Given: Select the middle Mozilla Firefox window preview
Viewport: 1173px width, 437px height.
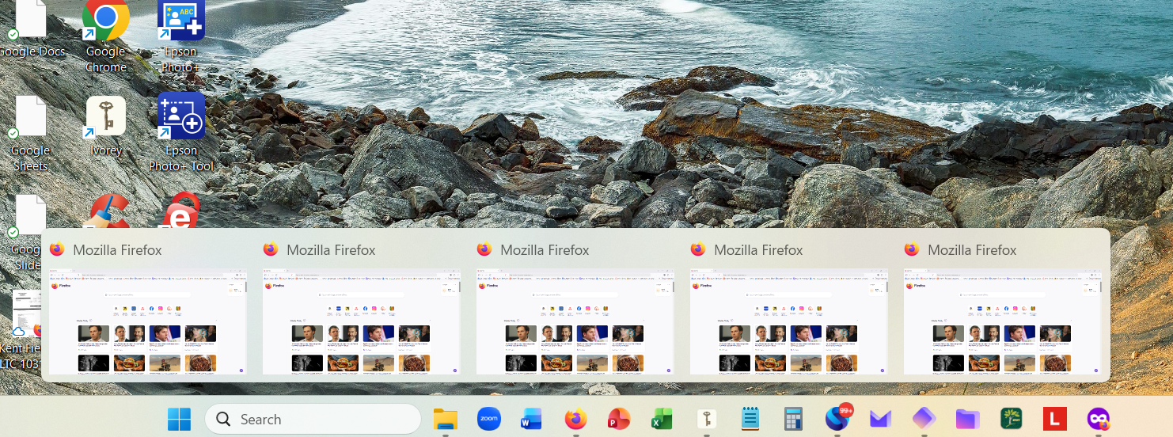Looking at the screenshot, I should pos(575,307).
